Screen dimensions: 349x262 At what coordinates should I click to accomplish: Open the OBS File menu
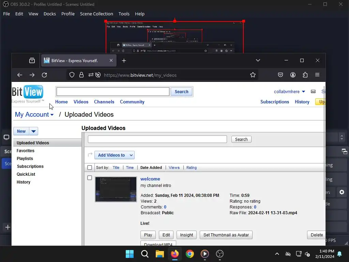(x=6, y=14)
